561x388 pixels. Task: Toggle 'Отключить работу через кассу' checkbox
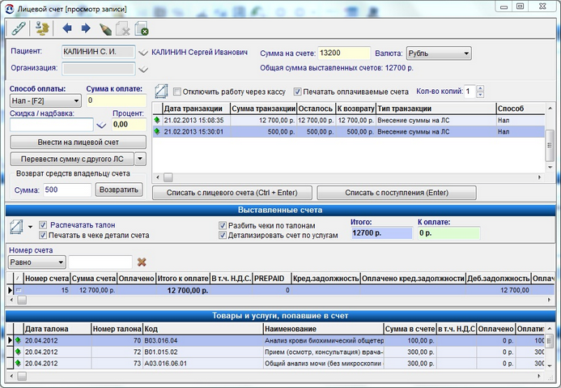pyautogui.click(x=177, y=92)
